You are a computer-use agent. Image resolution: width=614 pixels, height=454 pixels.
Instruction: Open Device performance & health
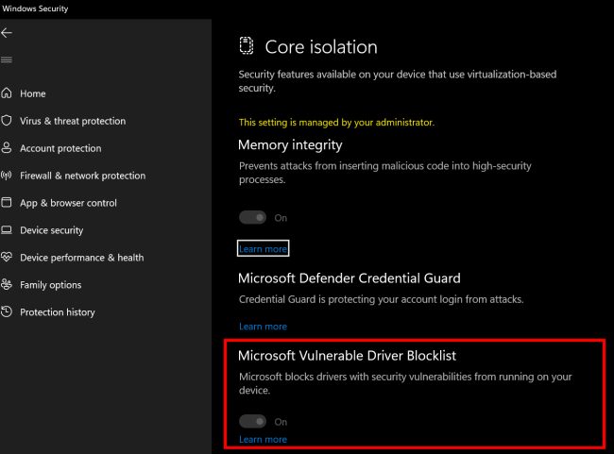pos(82,258)
